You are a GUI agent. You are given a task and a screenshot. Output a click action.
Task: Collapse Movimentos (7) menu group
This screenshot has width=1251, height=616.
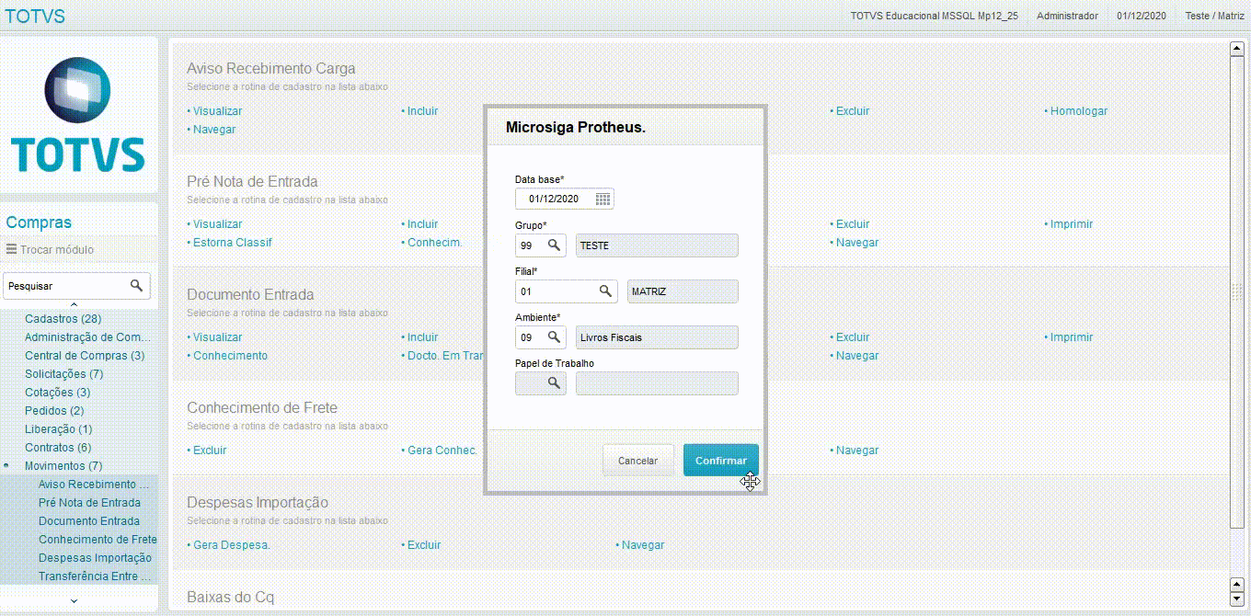click(x=63, y=466)
